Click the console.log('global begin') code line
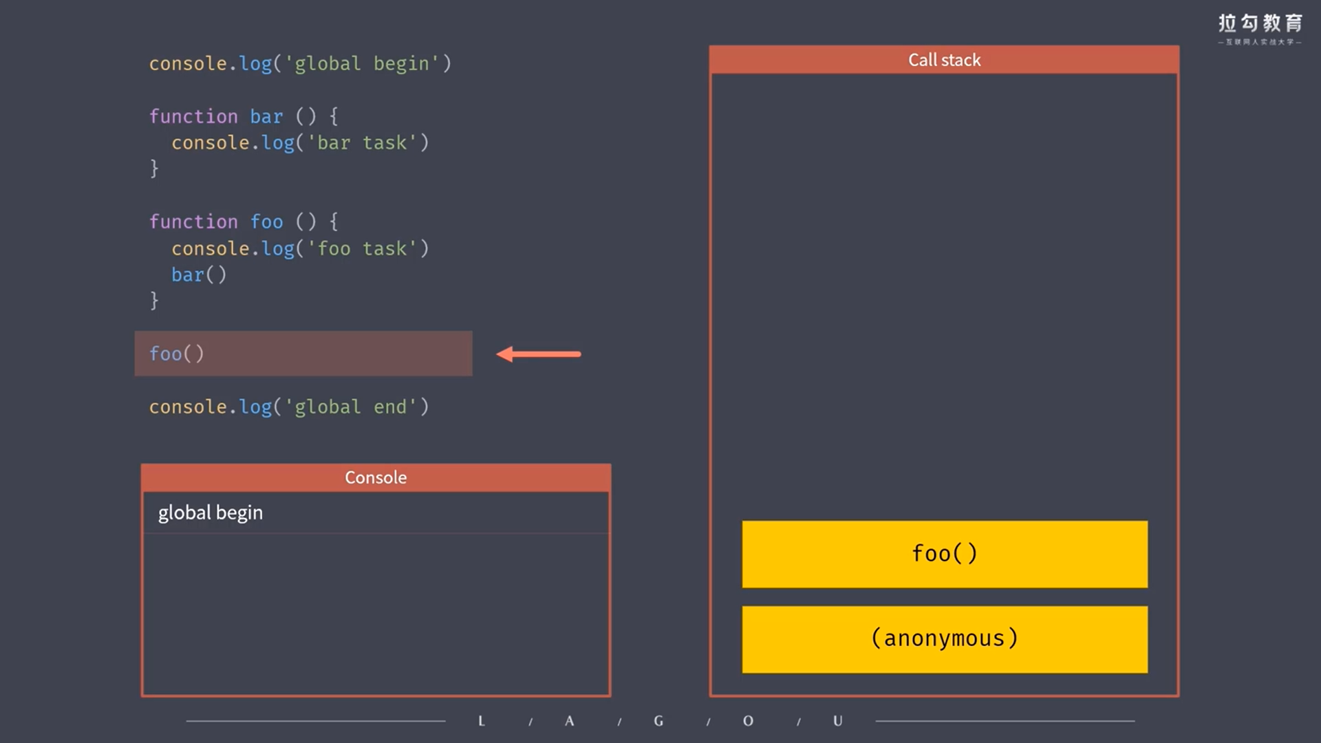This screenshot has height=743, width=1321. (300, 63)
